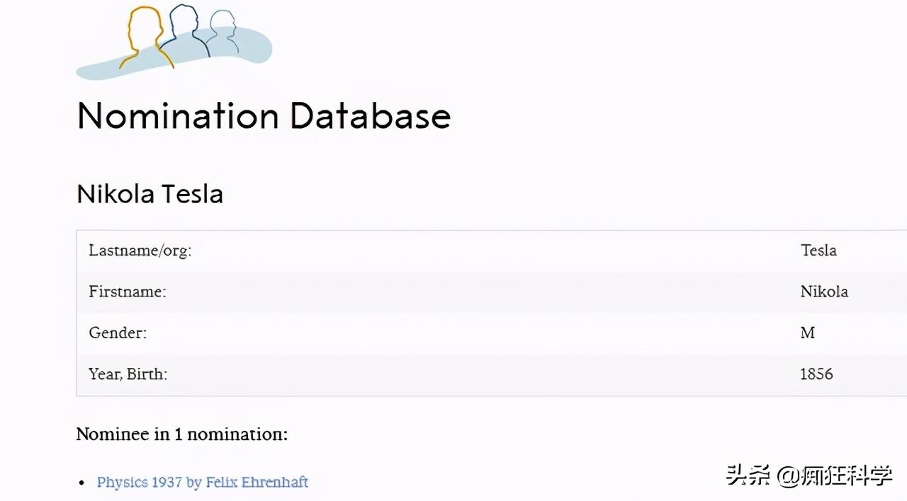Viewport: 907px width, 501px height.
Task: Click the Lastname/org field label
Action: tap(140, 250)
